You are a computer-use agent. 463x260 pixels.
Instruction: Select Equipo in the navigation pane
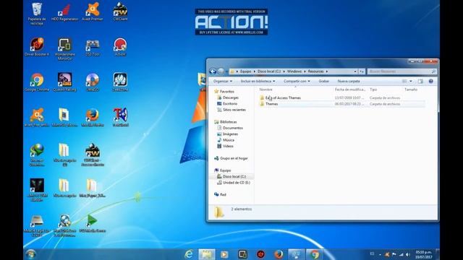pyautogui.click(x=225, y=170)
